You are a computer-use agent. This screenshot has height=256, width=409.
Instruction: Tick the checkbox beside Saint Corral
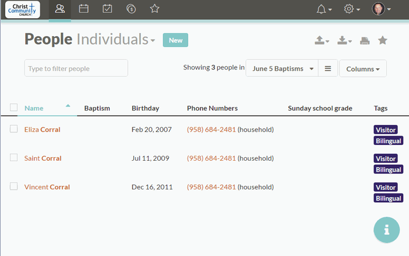tap(13, 158)
